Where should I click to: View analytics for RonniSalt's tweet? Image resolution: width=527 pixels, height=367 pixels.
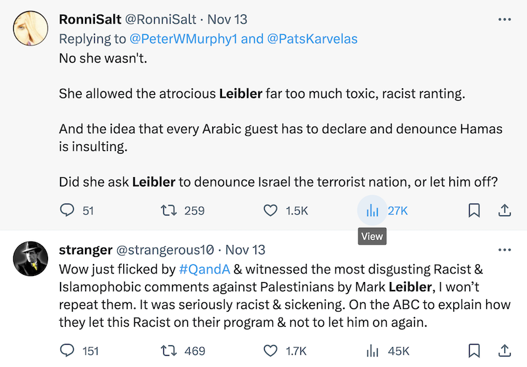pyautogui.click(x=372, y=211)
